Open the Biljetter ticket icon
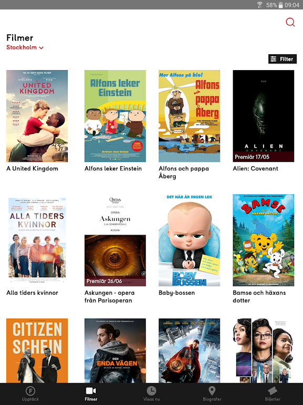Screen dimensions: 303x405 click(x=272, y=391)
